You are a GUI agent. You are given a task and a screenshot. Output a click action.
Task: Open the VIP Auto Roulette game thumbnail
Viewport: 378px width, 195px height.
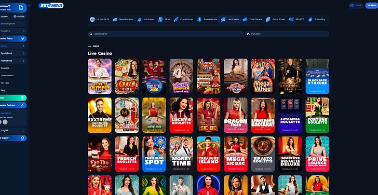pyautogui.click(x=263, y=154)
